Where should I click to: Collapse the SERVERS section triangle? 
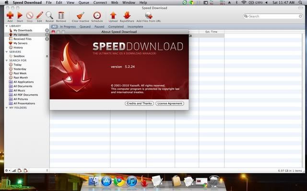(7, 52)
